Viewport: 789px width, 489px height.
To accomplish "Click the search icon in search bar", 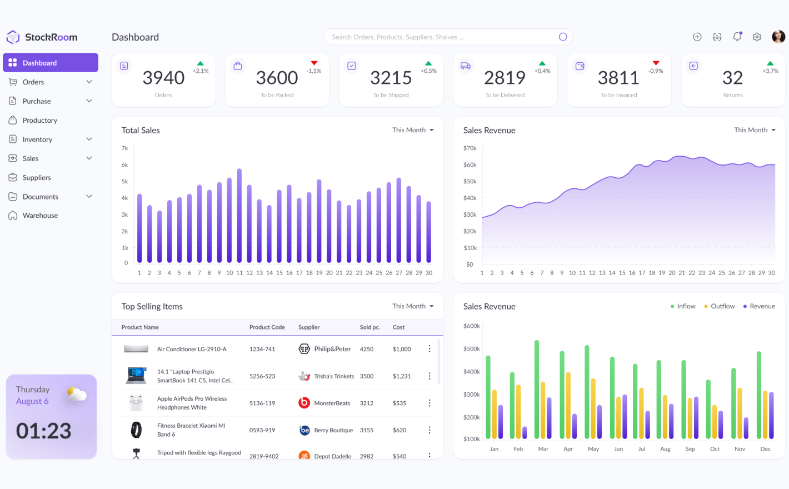I will click(x=563, y=37).
